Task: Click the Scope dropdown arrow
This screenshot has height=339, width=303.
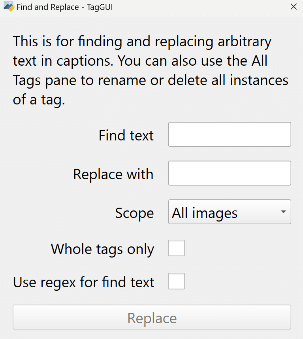Action: (x=283, y=212)
